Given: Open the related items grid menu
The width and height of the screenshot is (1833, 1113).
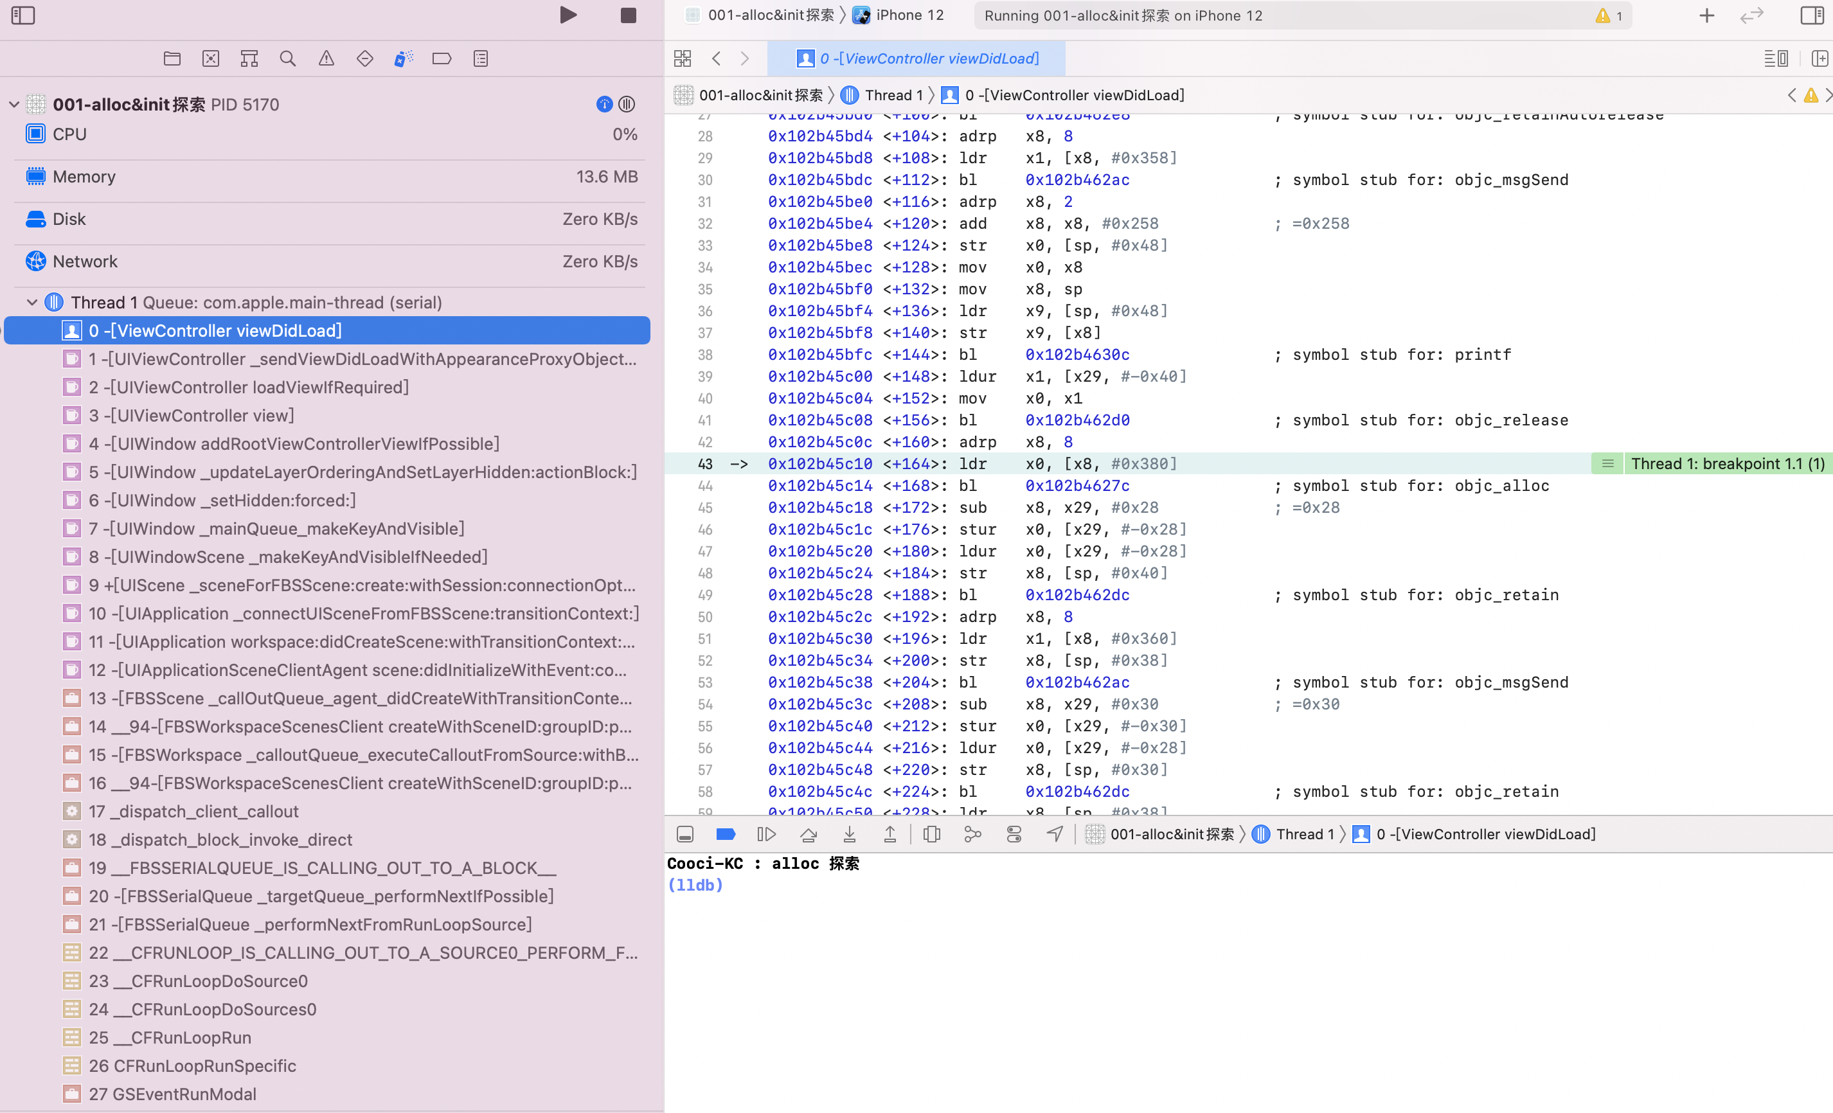Looking at the screenshot, I should 682,58.
